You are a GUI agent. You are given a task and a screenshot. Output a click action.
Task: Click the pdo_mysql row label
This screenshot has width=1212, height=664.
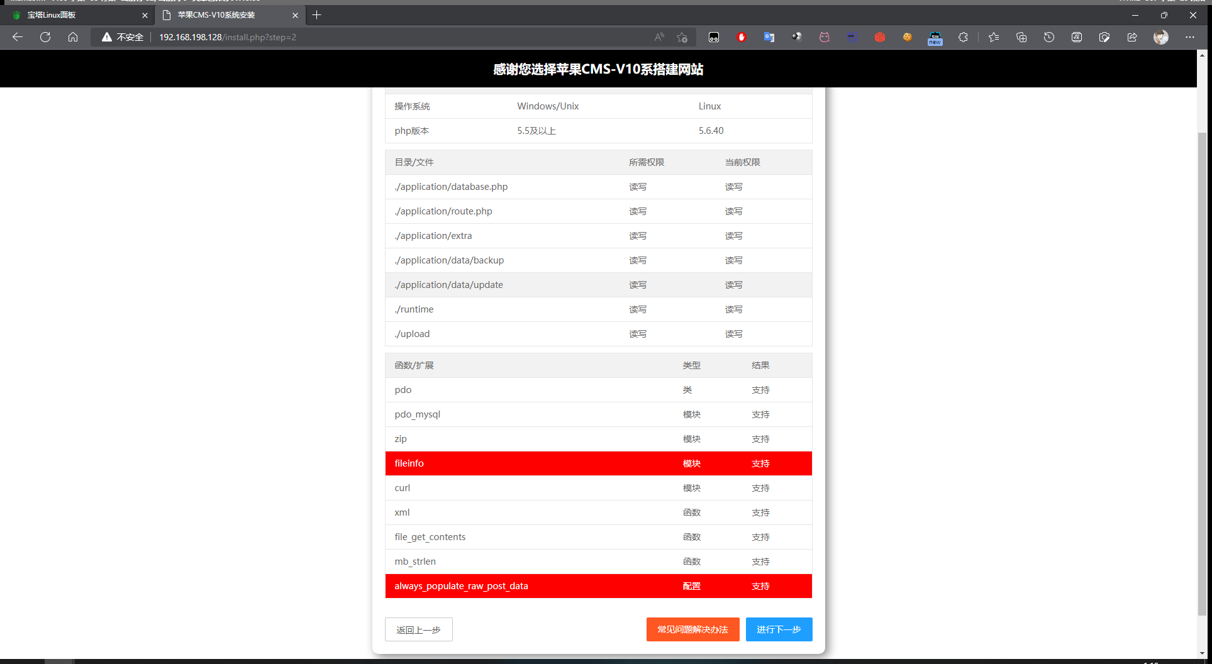pos(417,414)
